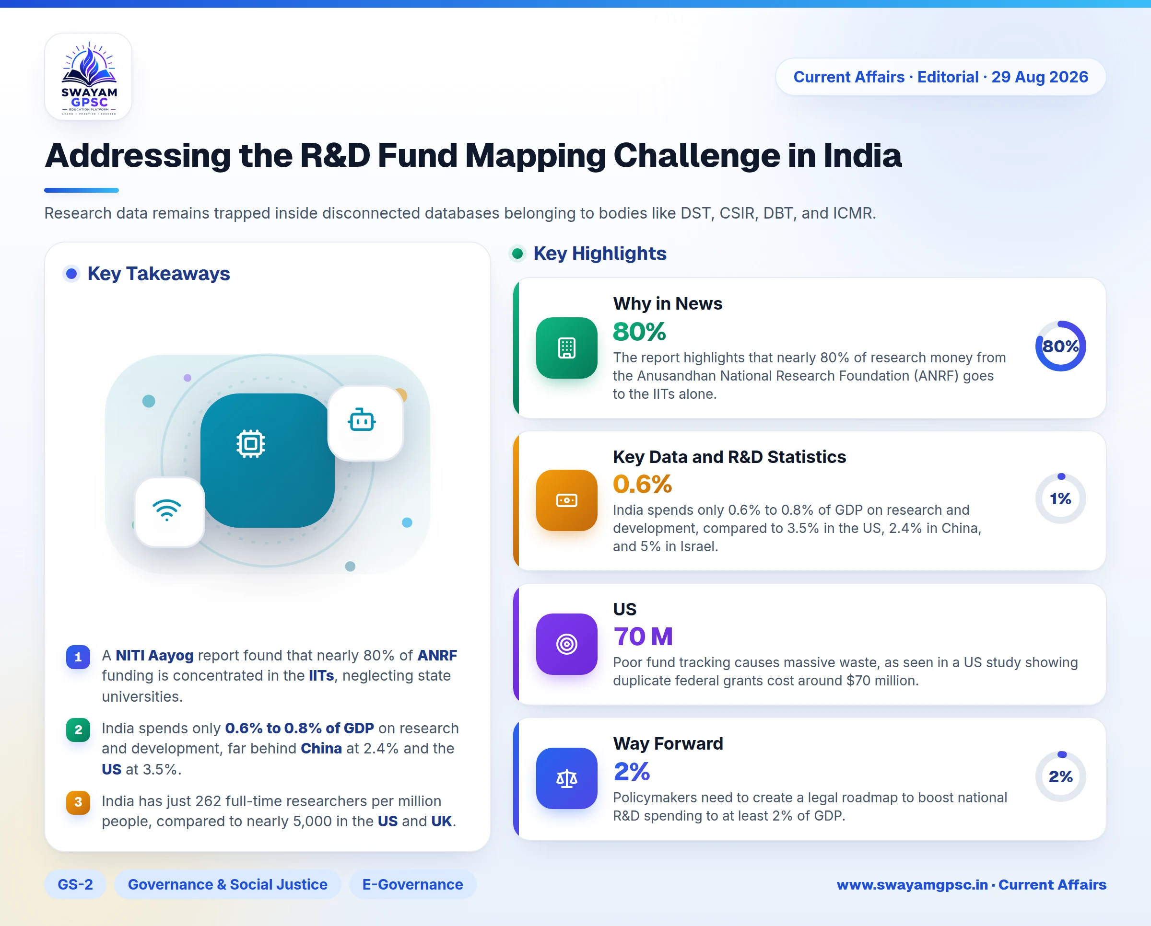This screenshot has width=1151, height=926.
Task: Click the takeaway about 262 full-time researchers
Action: tap(279, 811)
